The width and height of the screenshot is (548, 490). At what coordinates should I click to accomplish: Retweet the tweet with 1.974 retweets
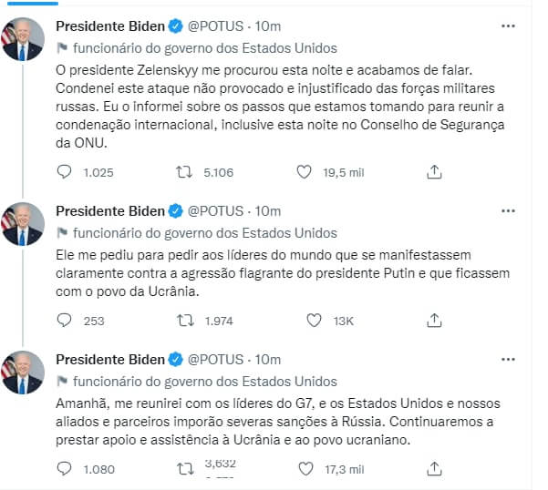click(x=184, y=320)
